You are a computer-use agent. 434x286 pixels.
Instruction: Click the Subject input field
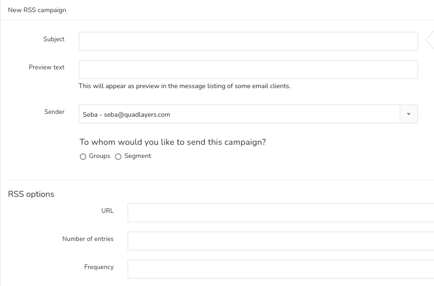click(248, 41)
